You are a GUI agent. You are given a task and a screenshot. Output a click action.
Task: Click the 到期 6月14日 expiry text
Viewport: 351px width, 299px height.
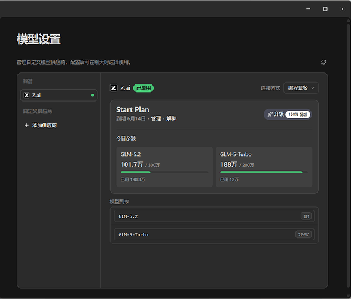coord(131,118)
